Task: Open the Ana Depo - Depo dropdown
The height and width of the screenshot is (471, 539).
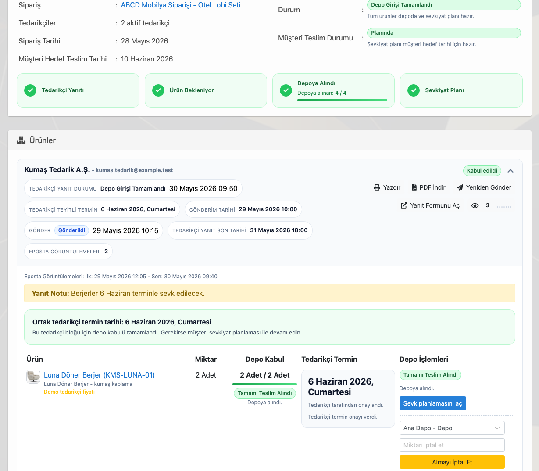Action: [x=452, y=428]
